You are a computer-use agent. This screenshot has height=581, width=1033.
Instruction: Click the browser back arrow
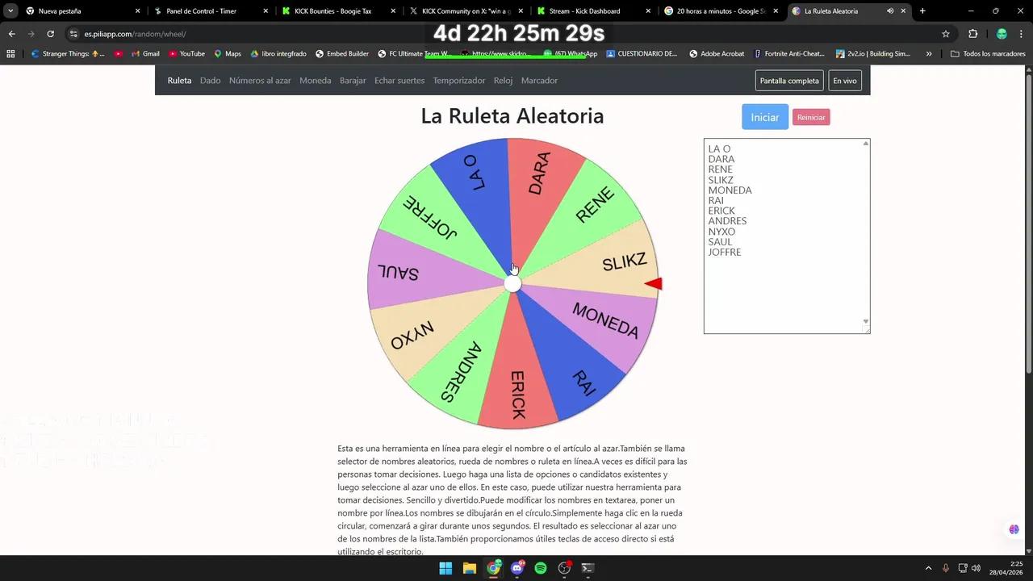pos(11,34)
